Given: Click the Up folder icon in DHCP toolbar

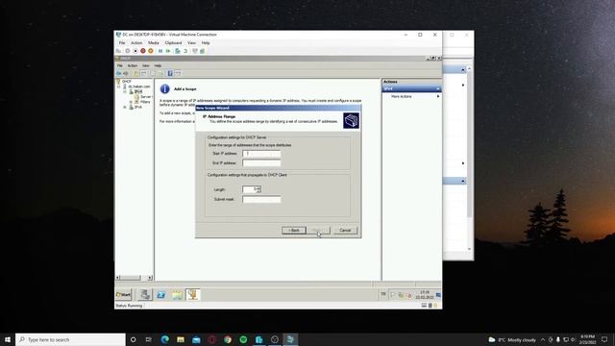Looking at the screenshot, I should click(135, 73).
